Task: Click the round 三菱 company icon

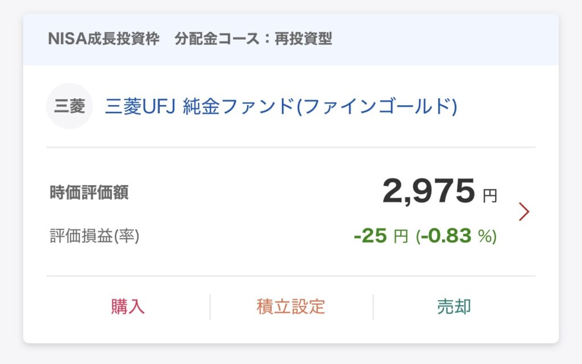Action: pos(69,107)
